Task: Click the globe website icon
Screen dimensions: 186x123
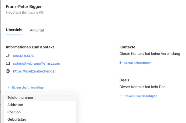Action: [8, 71]
